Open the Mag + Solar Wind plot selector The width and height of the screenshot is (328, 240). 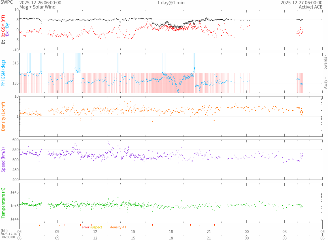coord(37,7)
